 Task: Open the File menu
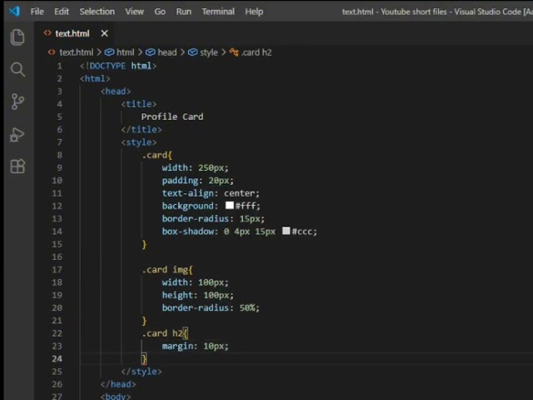pyautogui.click(x=37, y=12)
